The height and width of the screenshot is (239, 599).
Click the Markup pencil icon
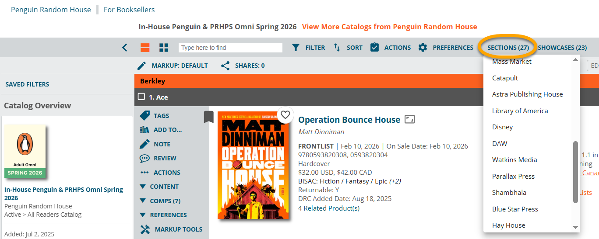(142, 66)
